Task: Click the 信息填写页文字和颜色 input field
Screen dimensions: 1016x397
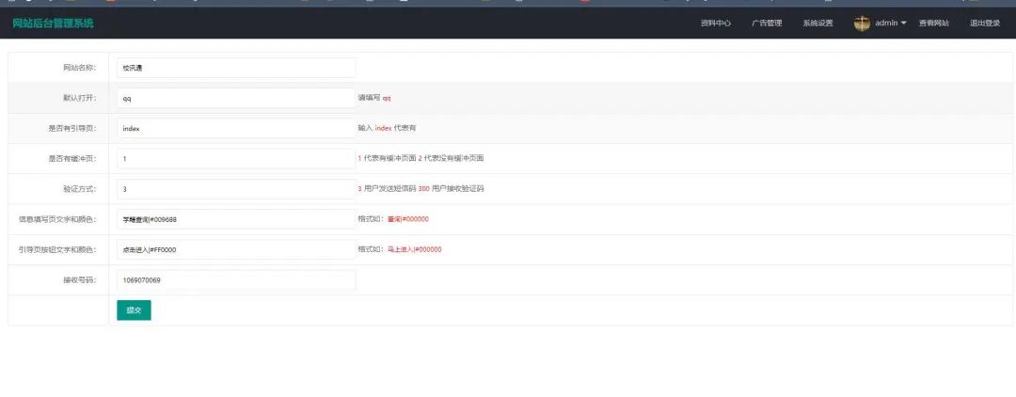Action: (x=236, y=219)
